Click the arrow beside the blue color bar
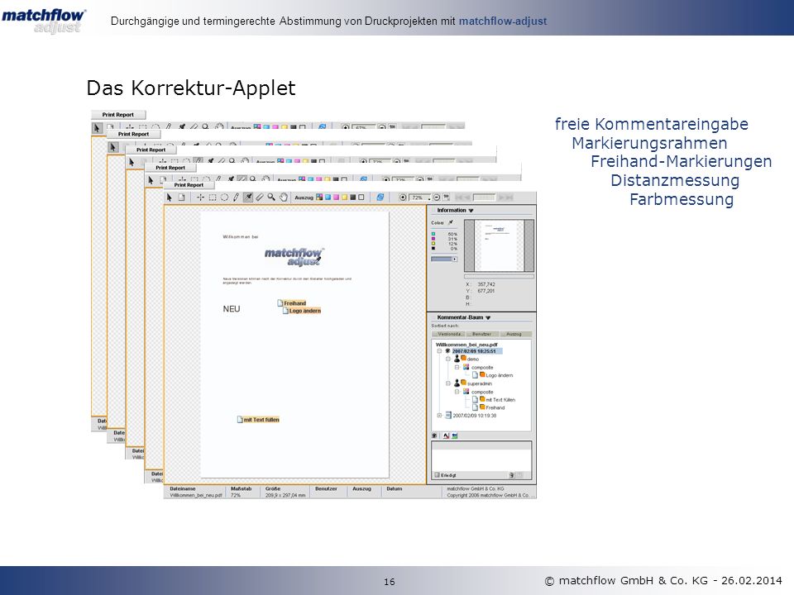 pos(455,259)
